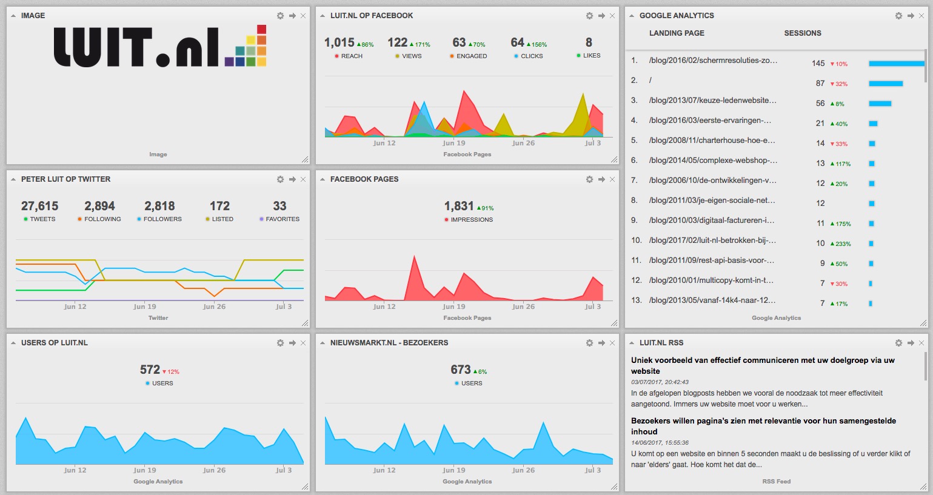Open settings gear of Luit.nl op Facebook widget
This screenshot has width=933, height=495.
(x=589, y=16)
